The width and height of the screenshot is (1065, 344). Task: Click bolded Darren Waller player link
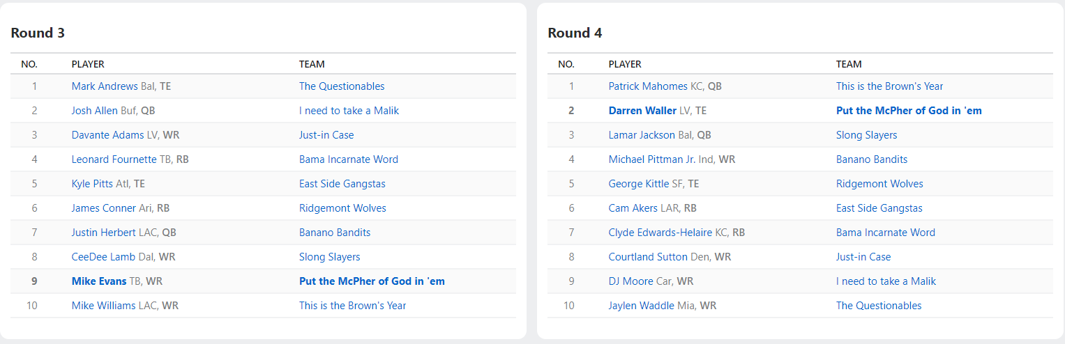642,111
